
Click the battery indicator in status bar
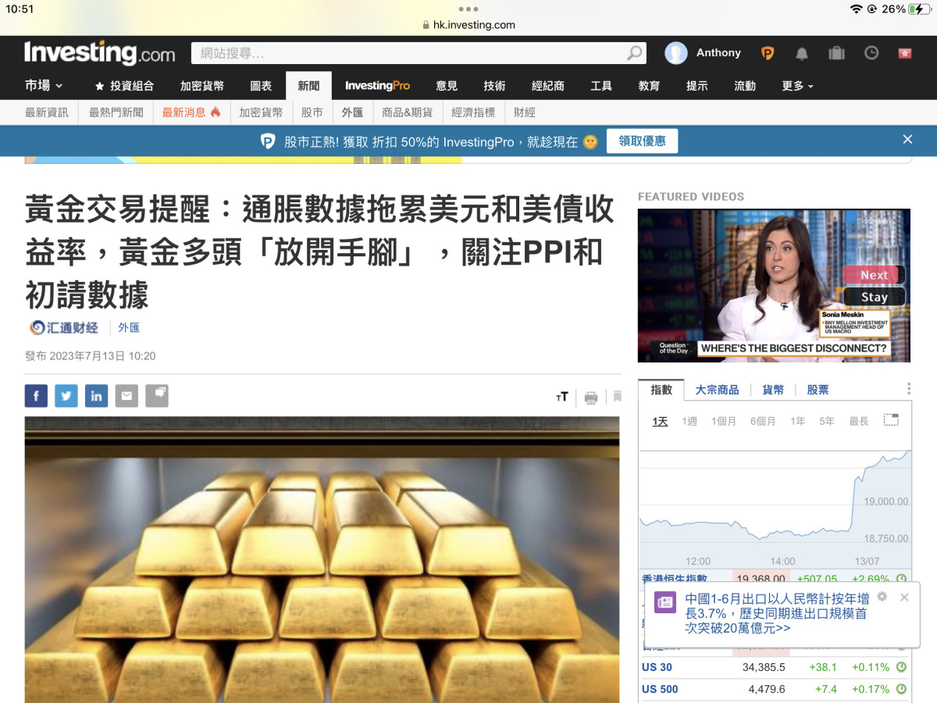919,9
